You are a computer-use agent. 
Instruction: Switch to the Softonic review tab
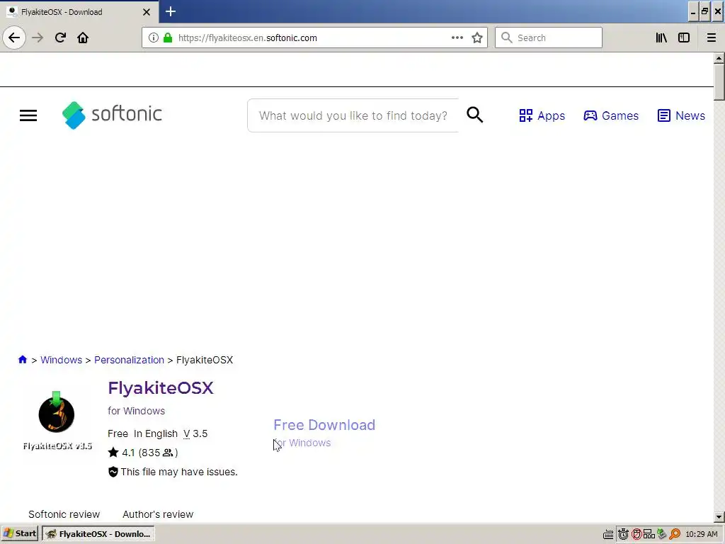click(64, 514)
